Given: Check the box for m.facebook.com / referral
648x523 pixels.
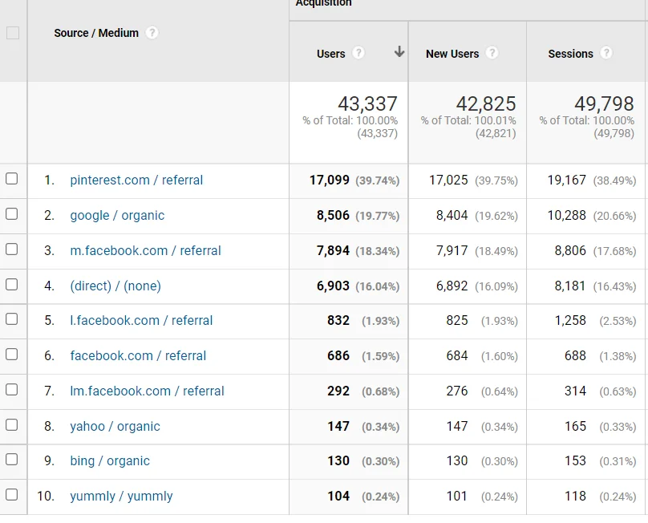Looking at the screenshot, I should 11,249.
